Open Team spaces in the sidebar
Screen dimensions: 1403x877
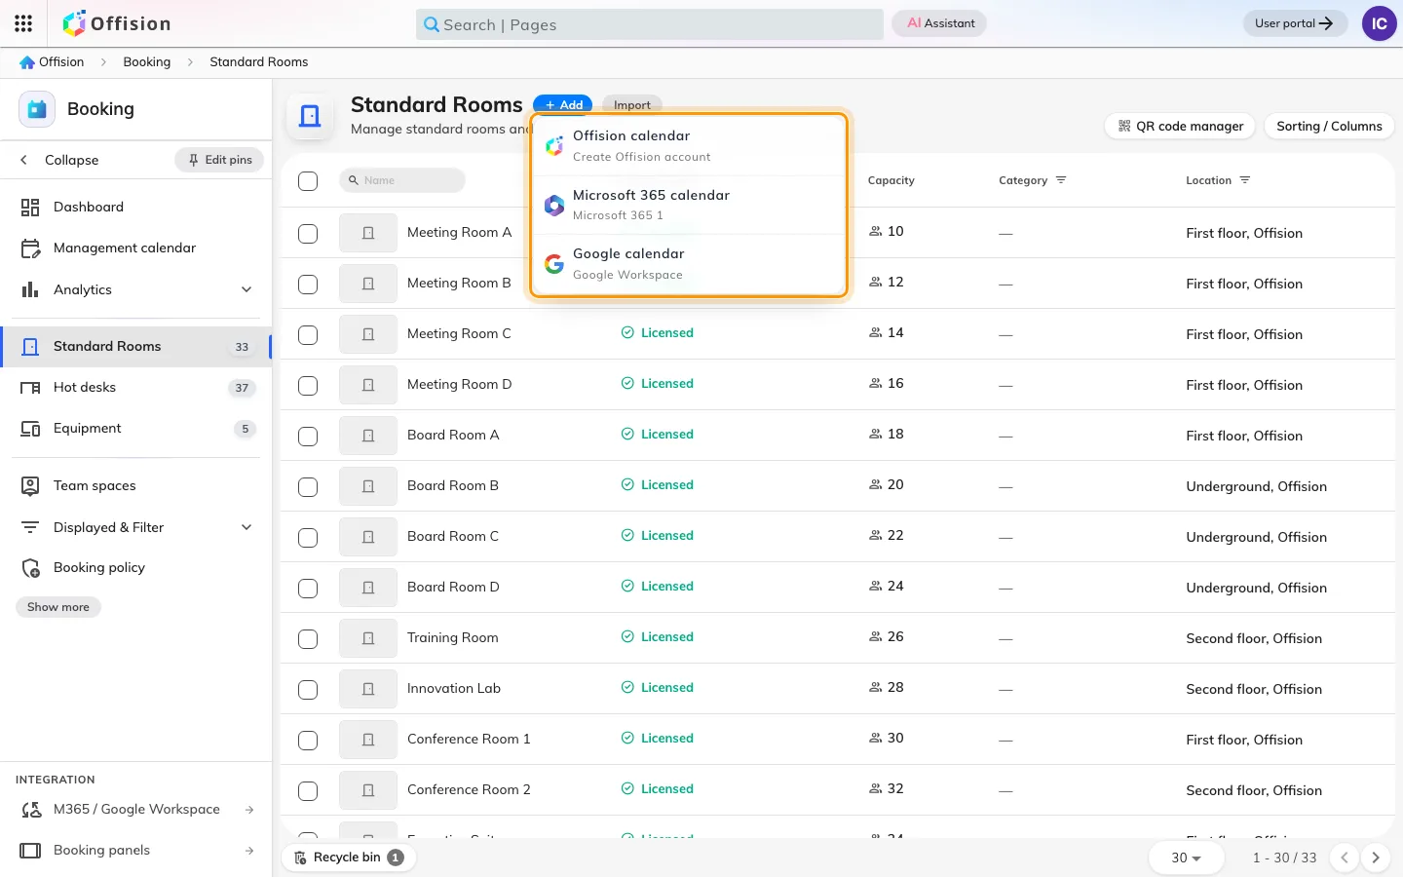tap(136, 485)
